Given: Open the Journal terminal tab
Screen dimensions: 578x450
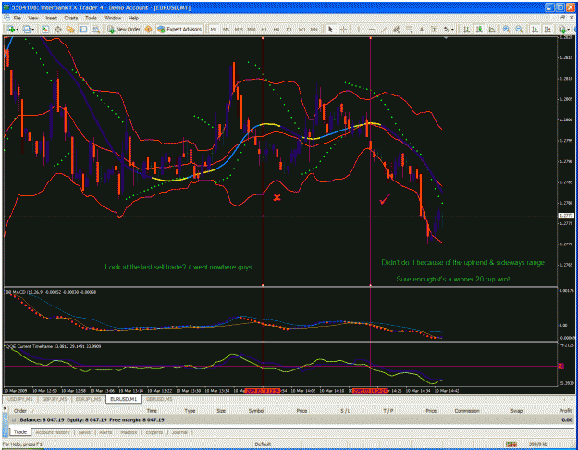Looking at the screenshot, I should click(179, 432).
